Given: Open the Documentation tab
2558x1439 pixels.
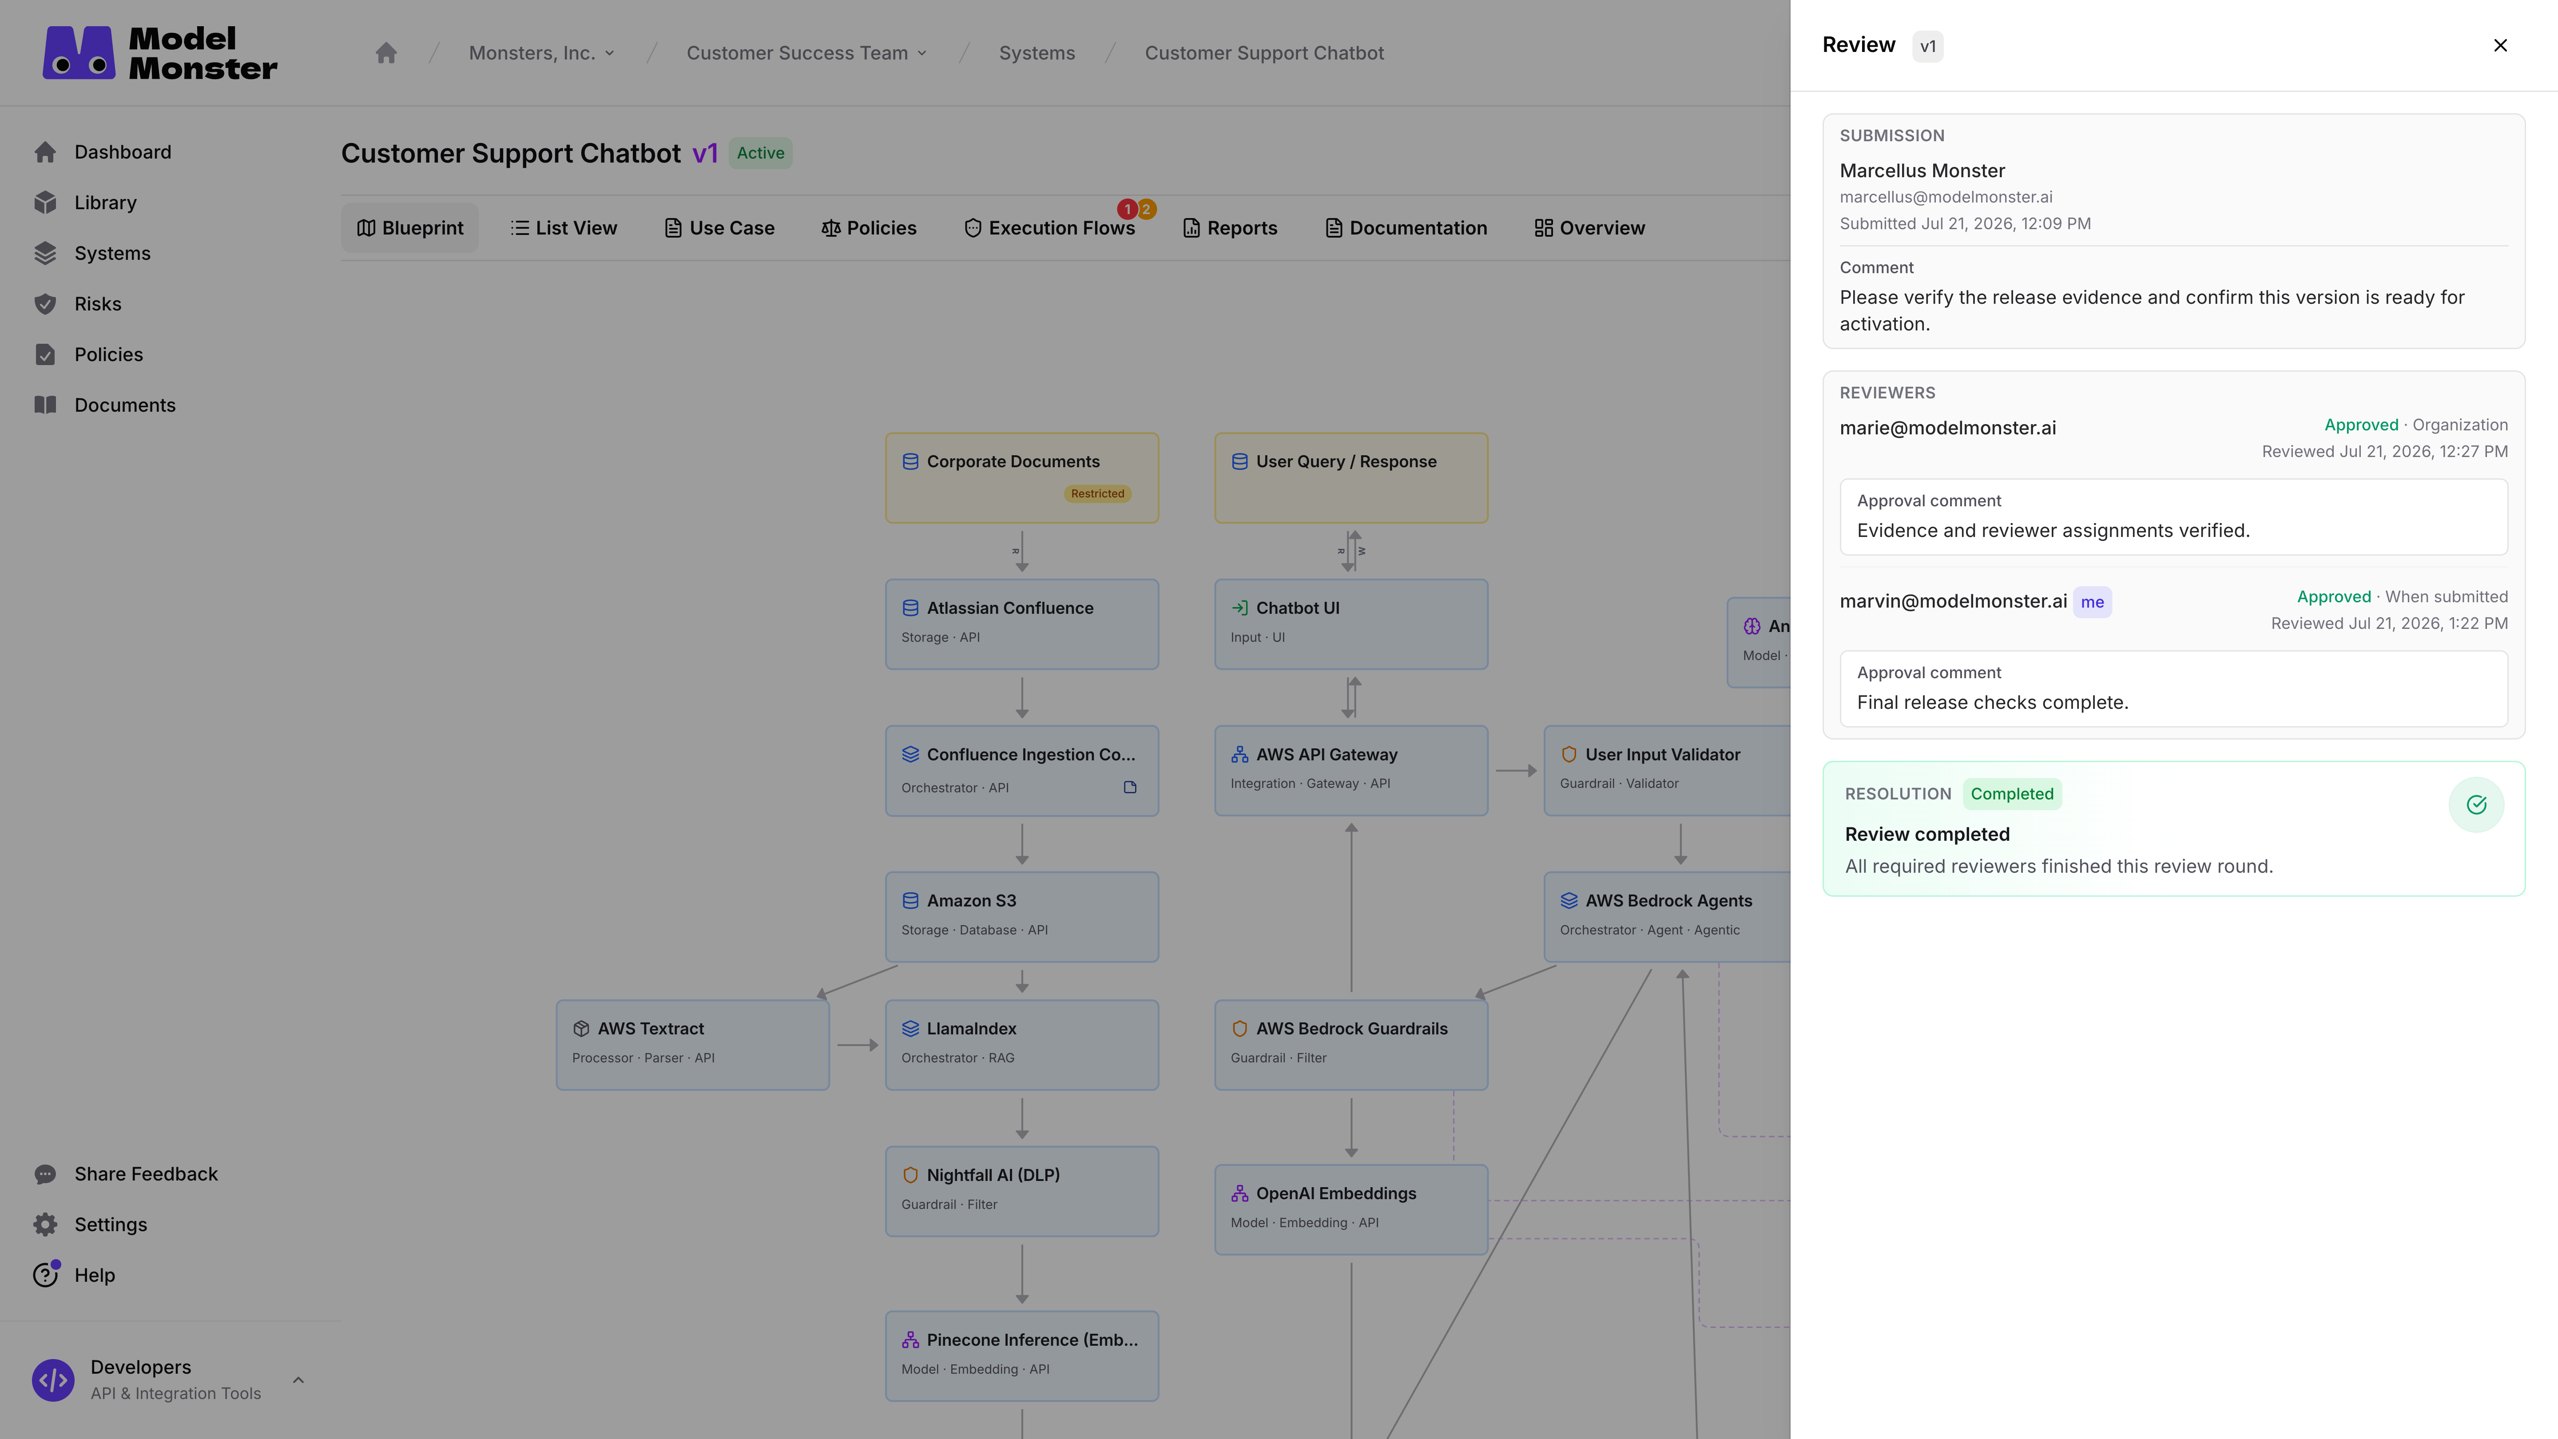Looking at the screenshot, I should click(x=1406, y=228).
